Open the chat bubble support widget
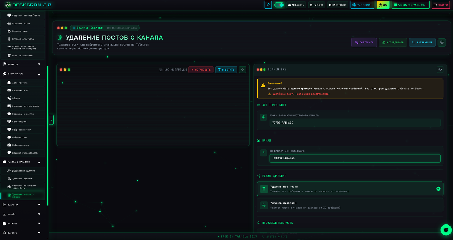Image resolution: width=453 pixels, height=240 pixels. point(446,230)
